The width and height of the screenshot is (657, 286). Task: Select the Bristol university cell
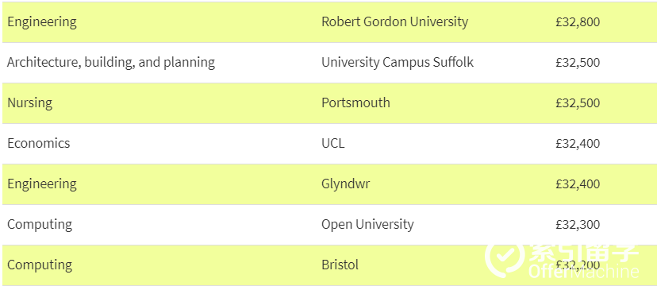pyautogui.click(x=340, y=265)
